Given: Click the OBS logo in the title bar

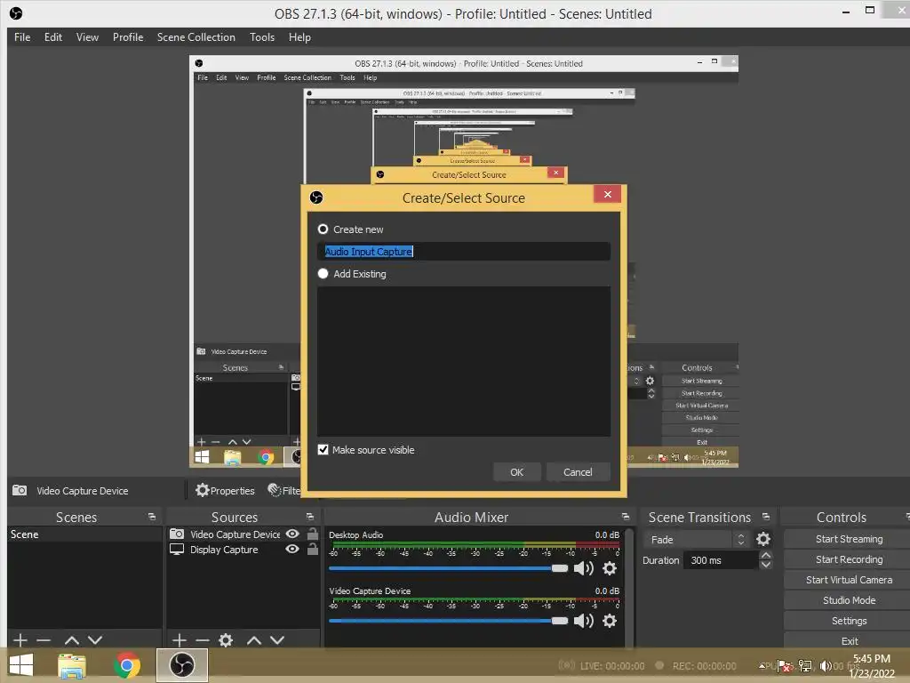Looking at the screenshot, I should coord(16,12).
